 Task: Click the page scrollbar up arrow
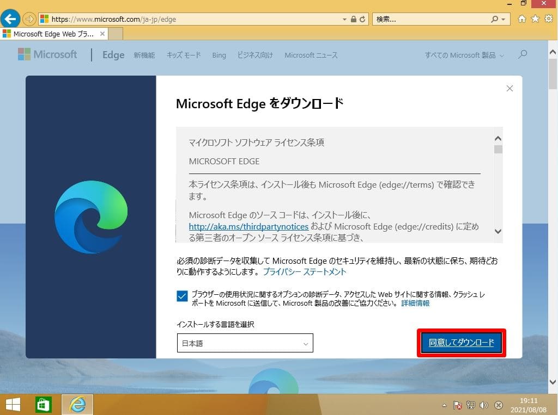(553, 52)
